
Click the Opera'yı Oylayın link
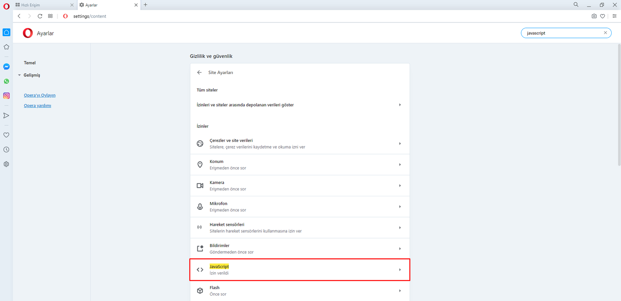40,95
